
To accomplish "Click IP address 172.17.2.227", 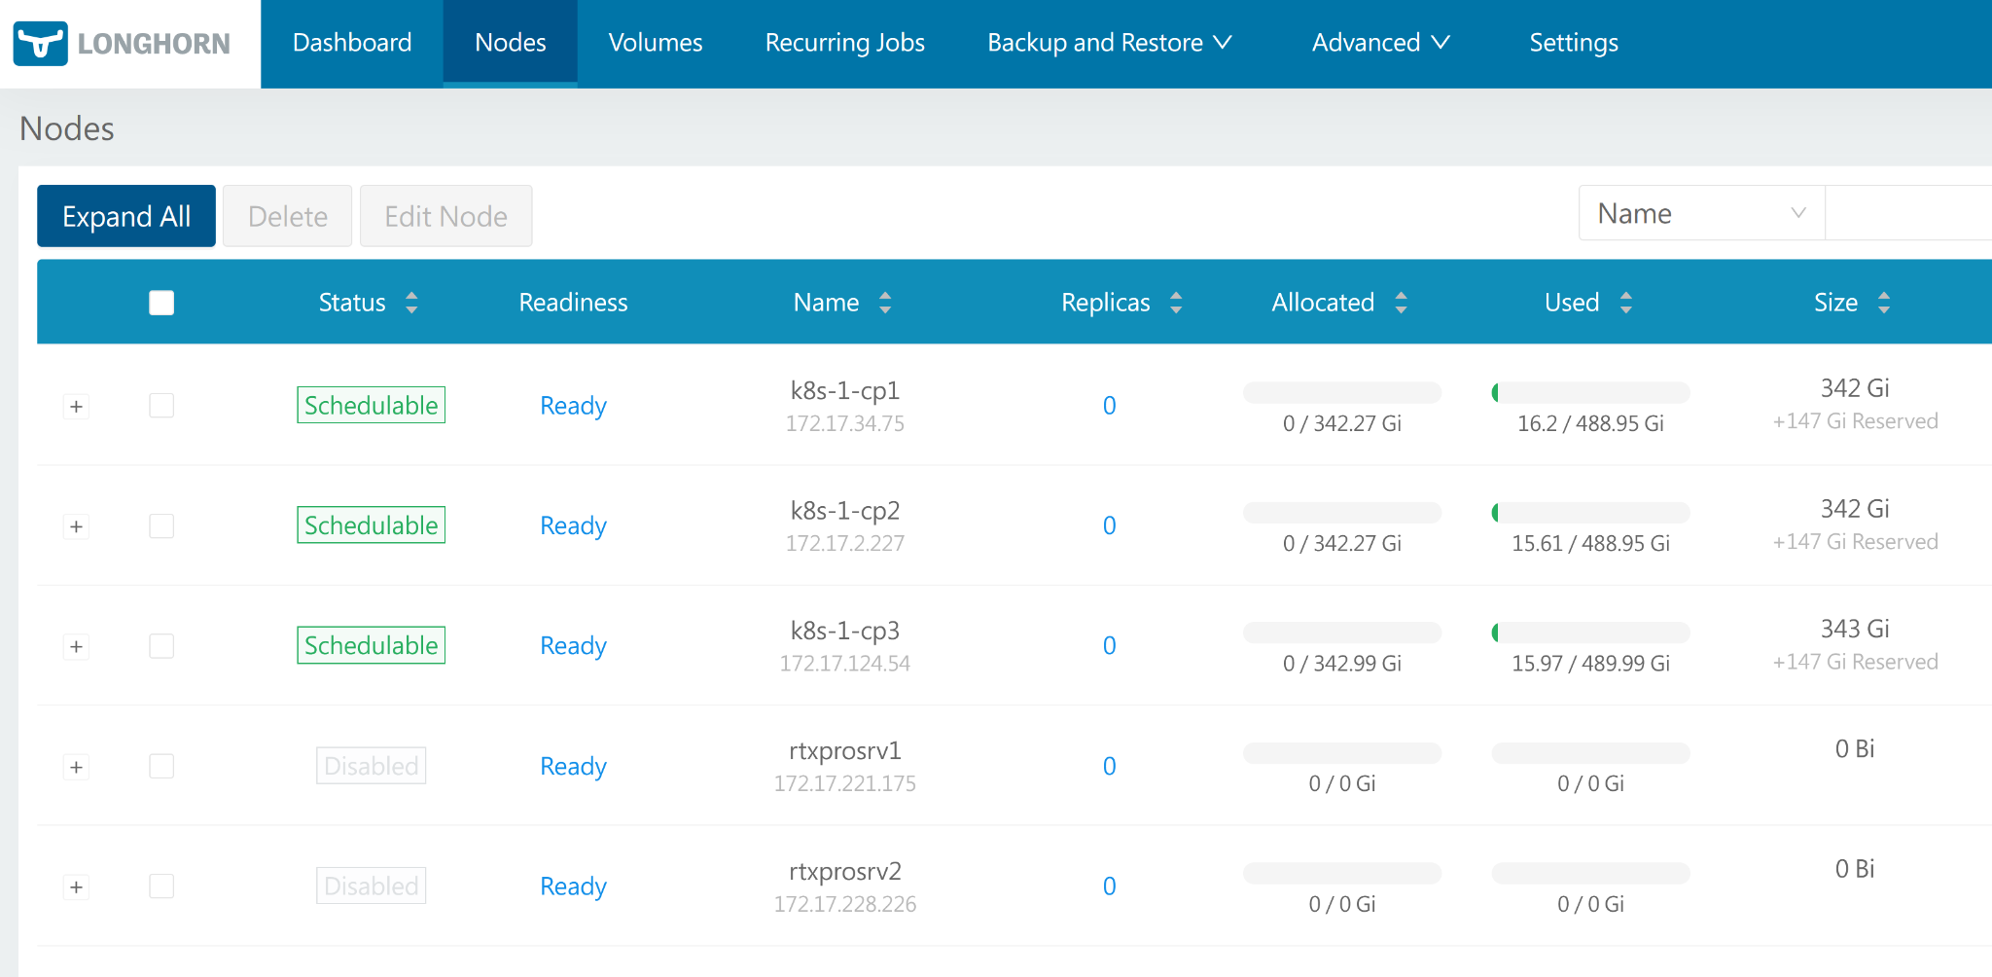I will tap(845, 543).
